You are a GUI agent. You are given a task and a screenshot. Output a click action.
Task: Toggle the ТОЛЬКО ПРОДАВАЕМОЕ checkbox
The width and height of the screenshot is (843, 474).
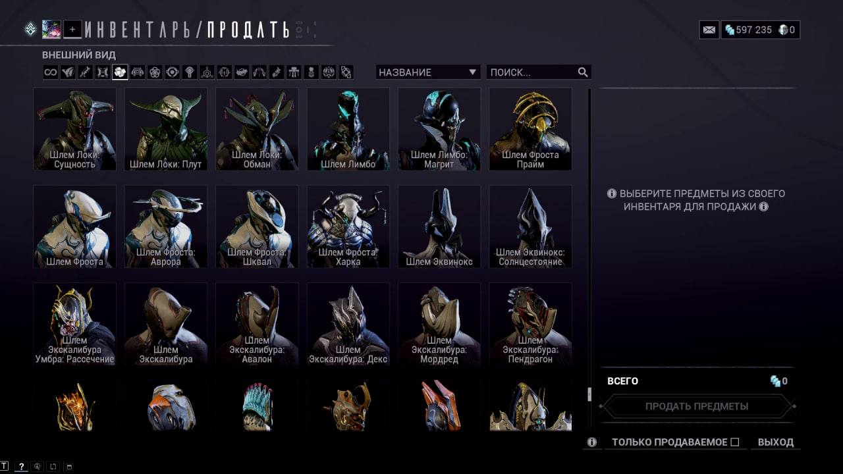click(735, 442)
